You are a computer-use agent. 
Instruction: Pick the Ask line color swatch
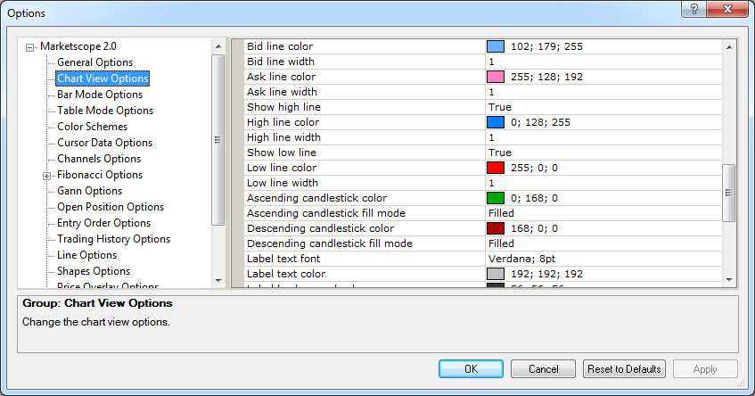(x=496, y=77)
